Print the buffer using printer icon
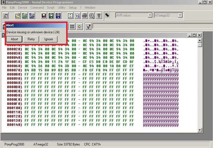 (x=85, y=16)
